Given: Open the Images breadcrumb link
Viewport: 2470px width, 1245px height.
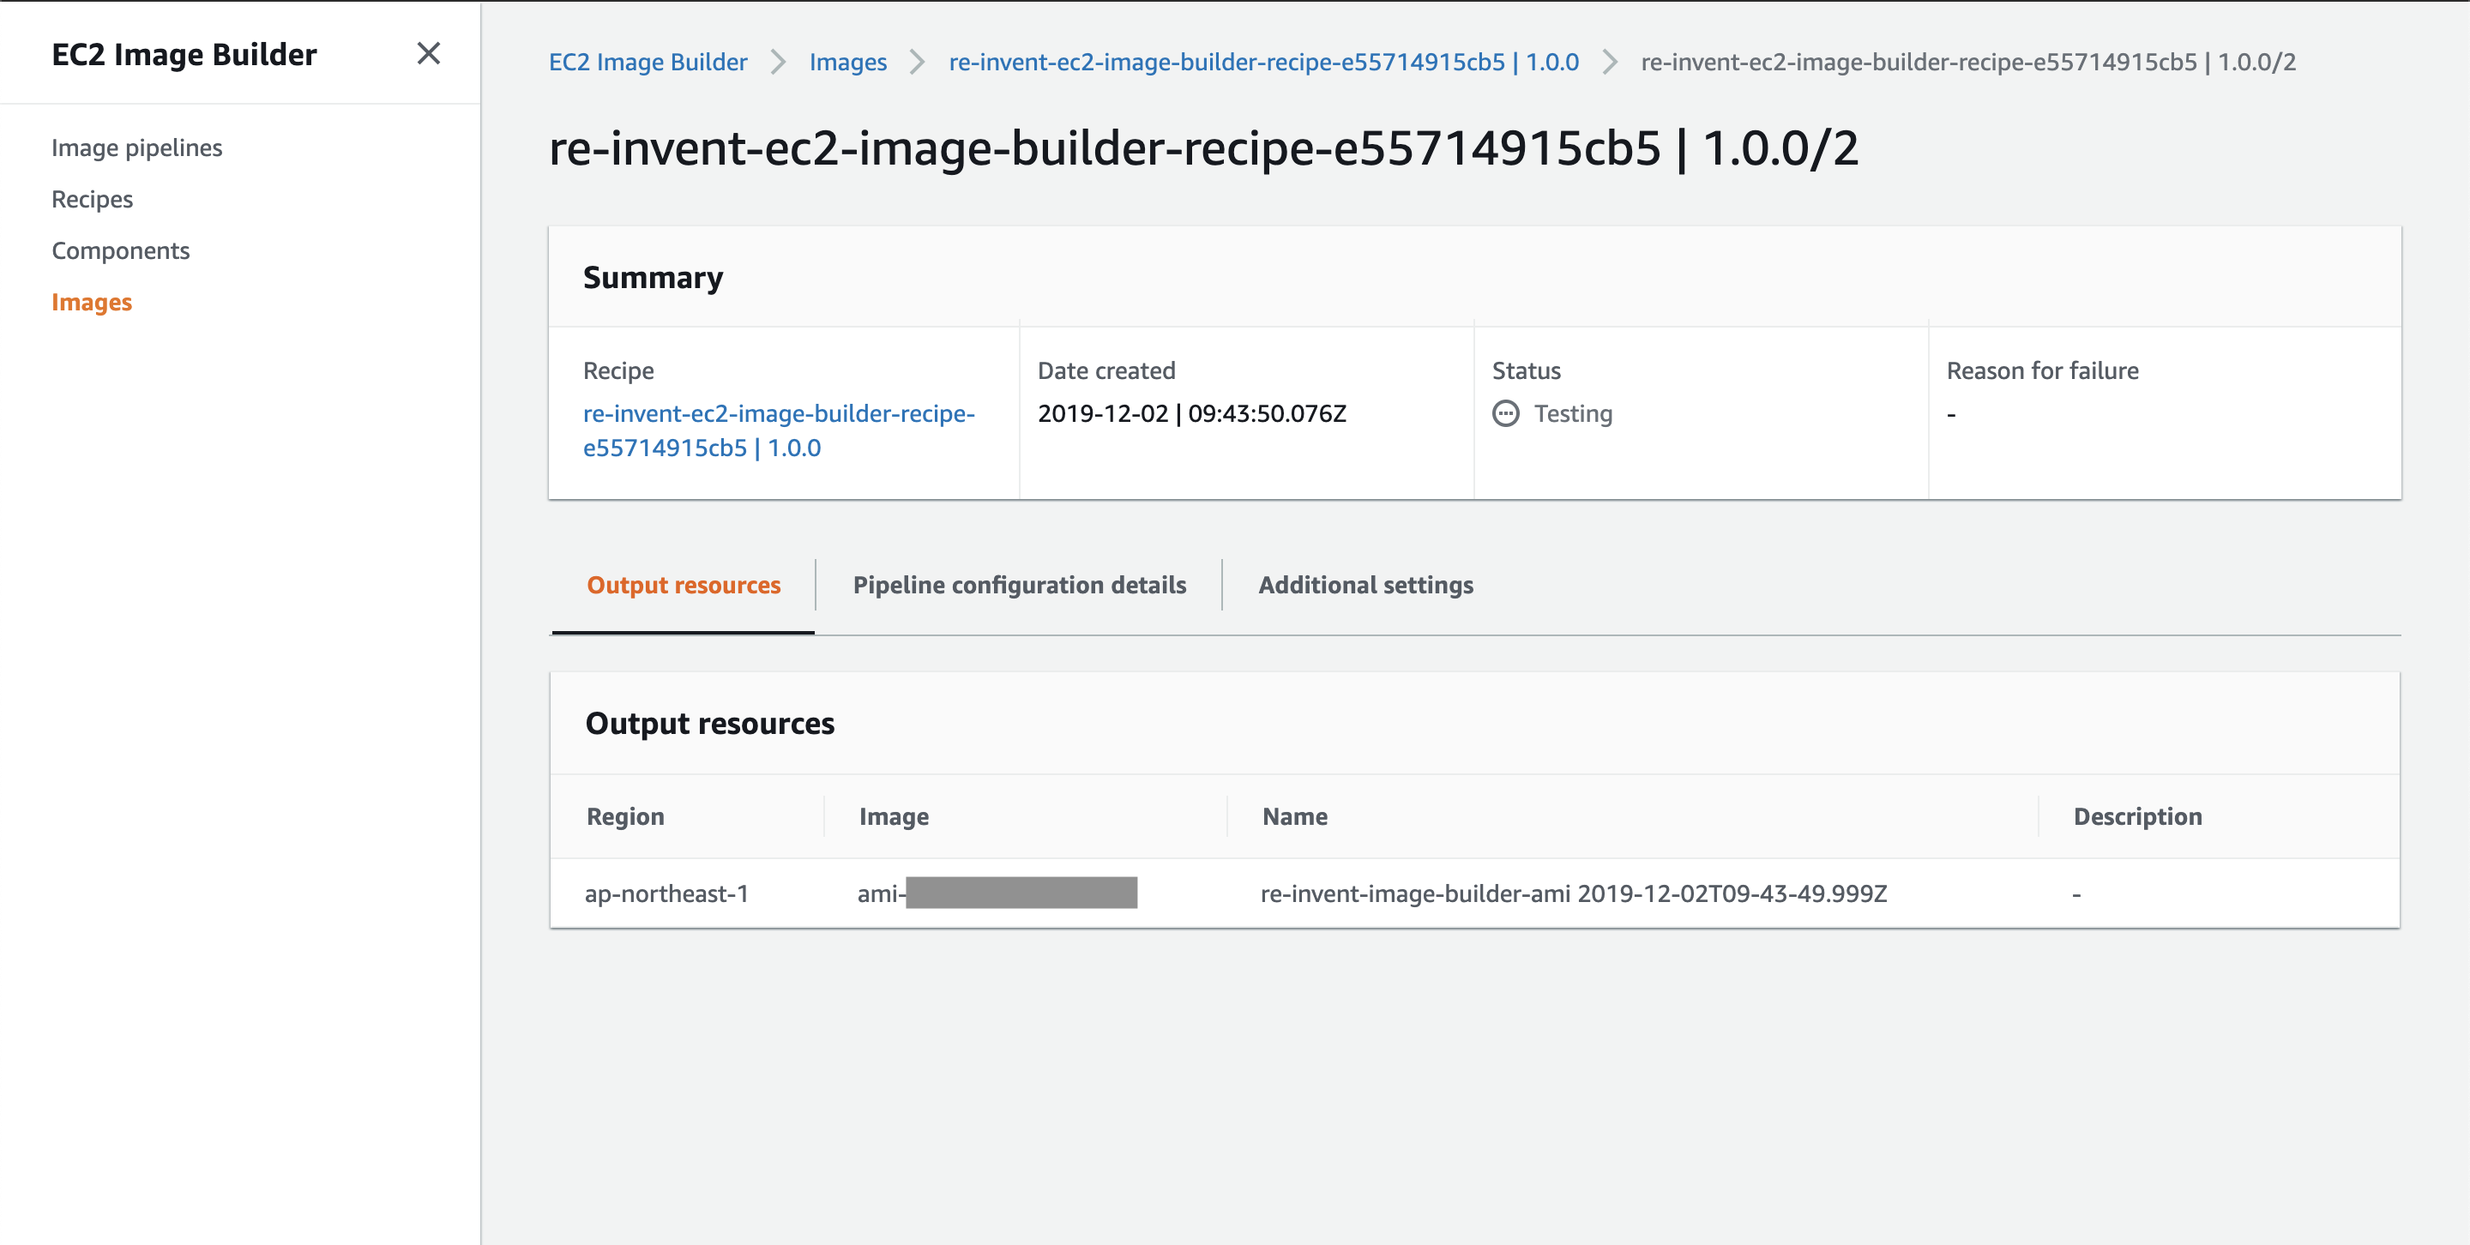Looking at the screenshot, I should pos(847,62).
